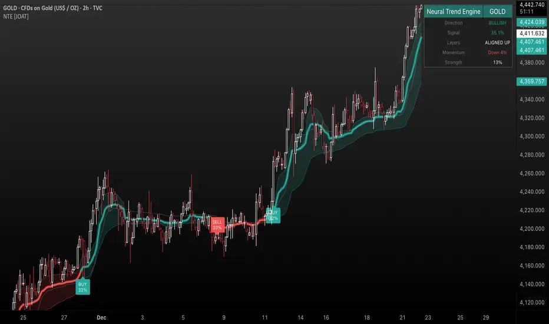Click the Neural Trend Engine table header
The height and width of the screenshot is (324, 549).
click(x=454, y=12)
